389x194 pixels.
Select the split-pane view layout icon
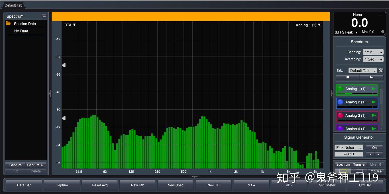tap(359, 171)
